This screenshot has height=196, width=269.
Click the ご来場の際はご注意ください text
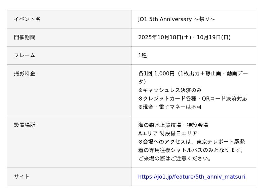(x=175, y=158)
